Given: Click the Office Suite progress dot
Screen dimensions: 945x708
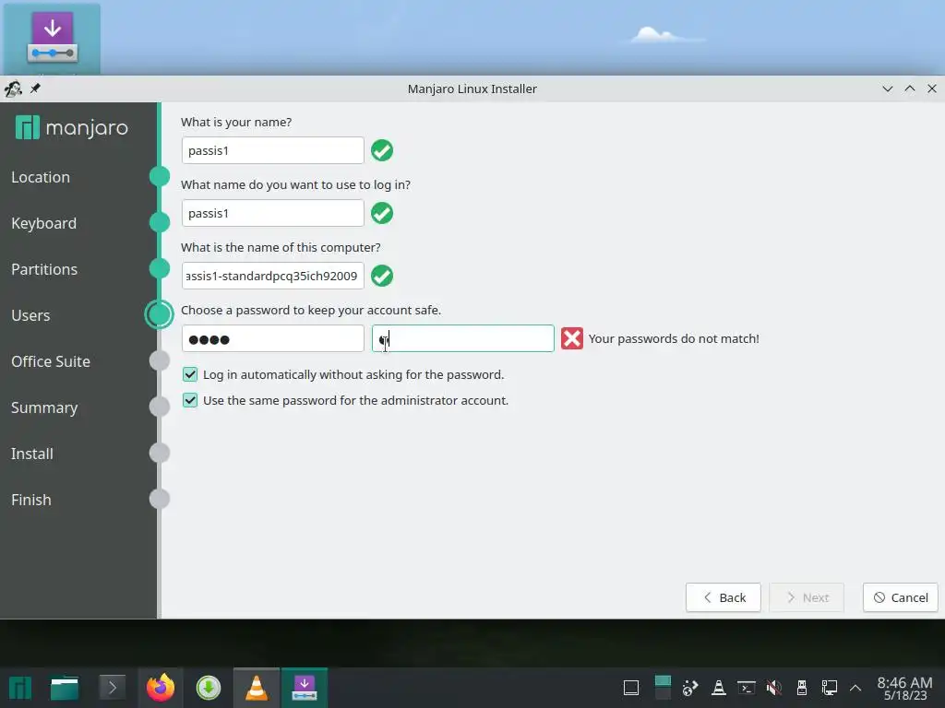Looking at the screenshot, I should point(159,360).
